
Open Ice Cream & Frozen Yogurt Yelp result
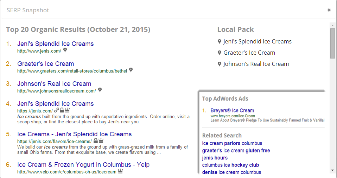pos(83,165)
